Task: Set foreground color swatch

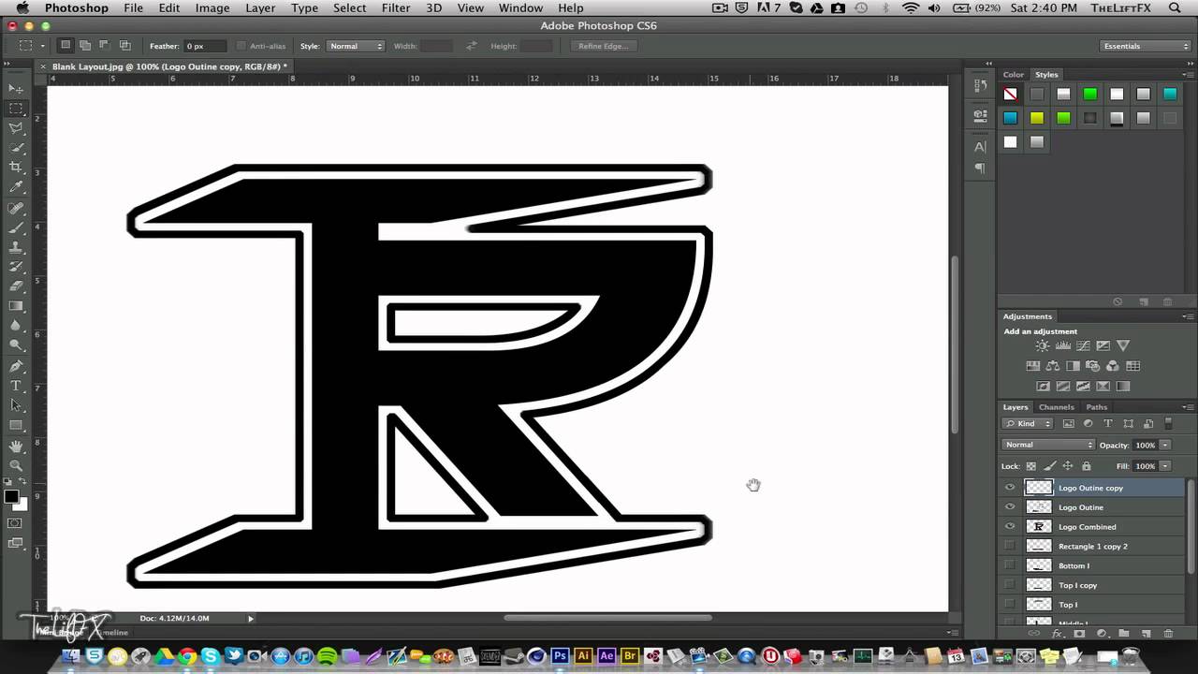Action: click(11, 497)
